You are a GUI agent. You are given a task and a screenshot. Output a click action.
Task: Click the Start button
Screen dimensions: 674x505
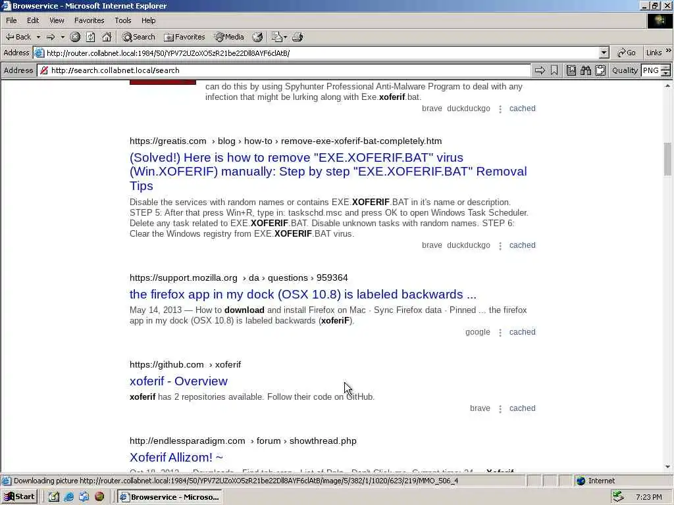19,497
